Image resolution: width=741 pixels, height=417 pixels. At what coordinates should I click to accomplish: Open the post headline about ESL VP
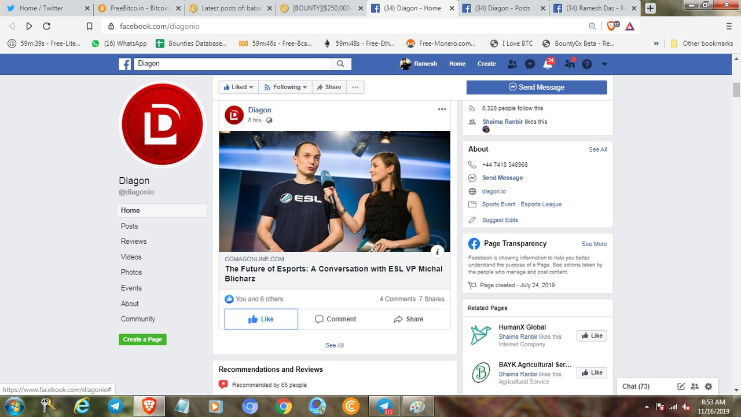point(334,274)
